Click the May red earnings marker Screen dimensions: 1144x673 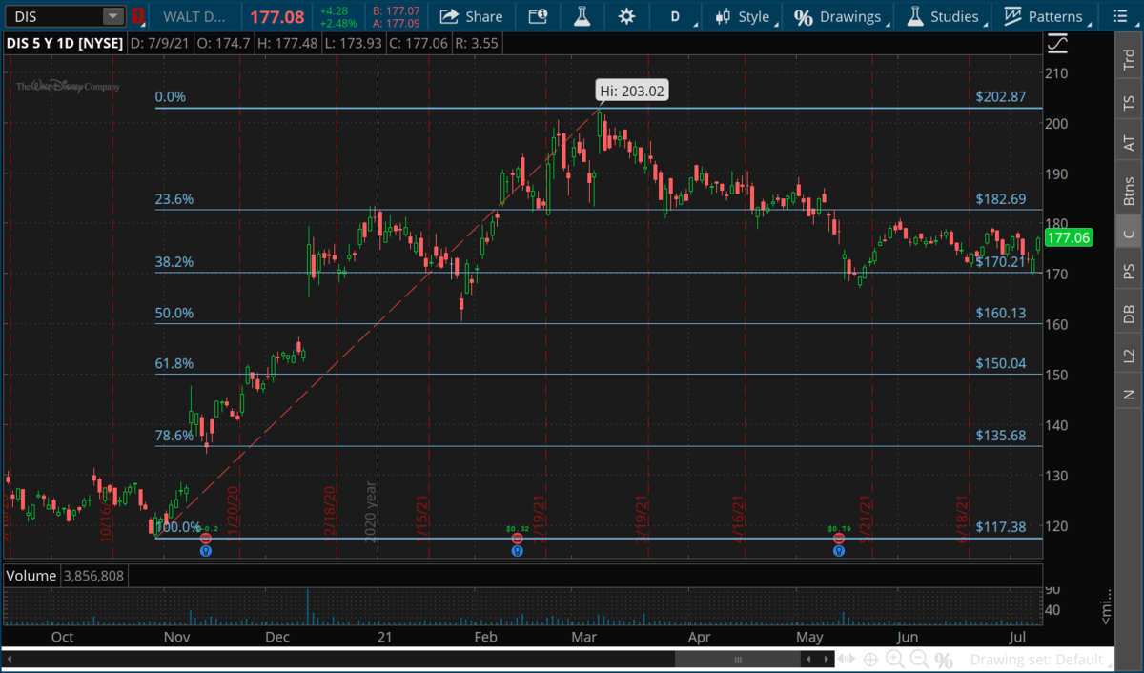pyautogui.click(x=839, y=539)
